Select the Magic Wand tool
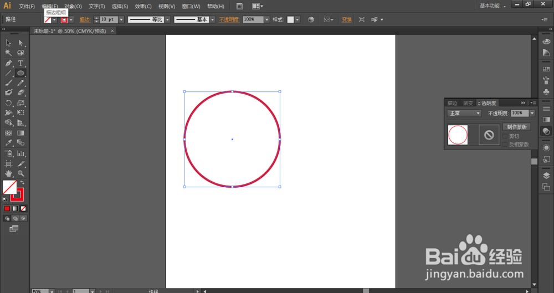 click(x=8, y=53)
